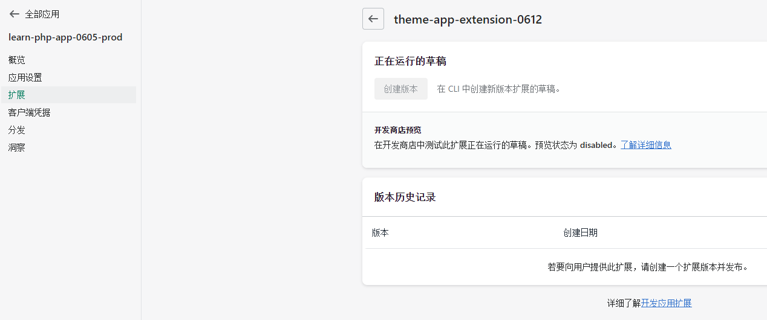Go to 应用设置 in the sidebar
767x320 pixels.
pyautogui.click(x=25, y=77)
